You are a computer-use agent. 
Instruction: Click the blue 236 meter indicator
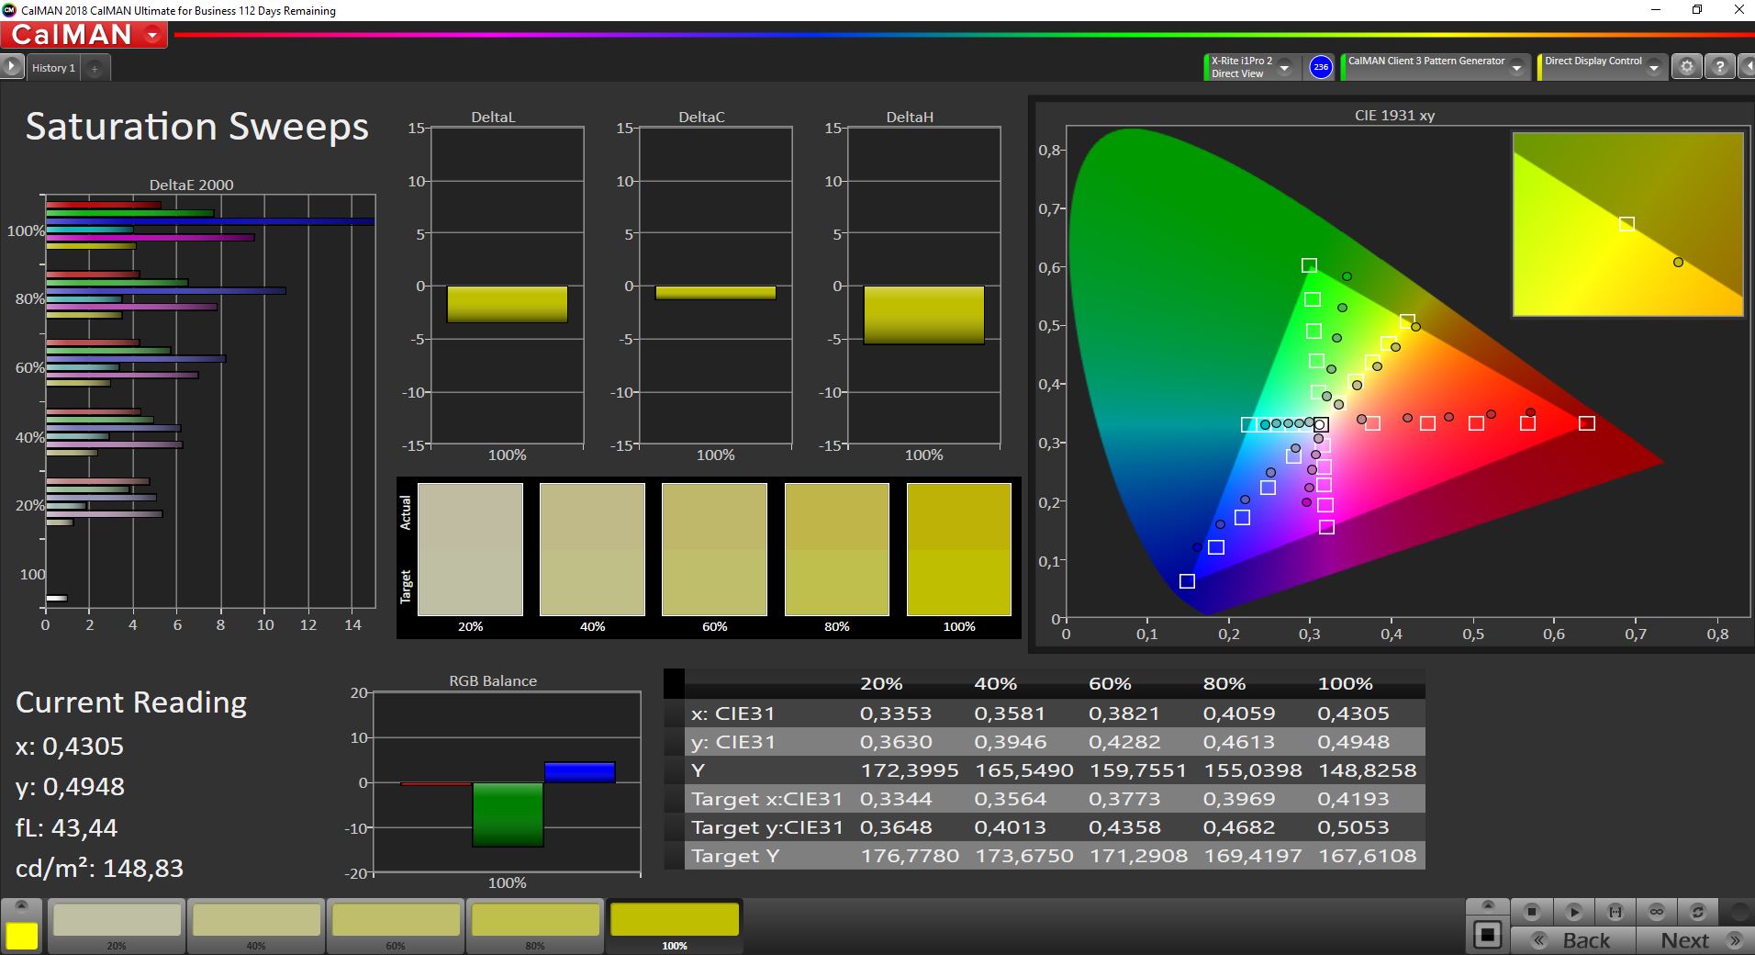(x=1320, y=67)
